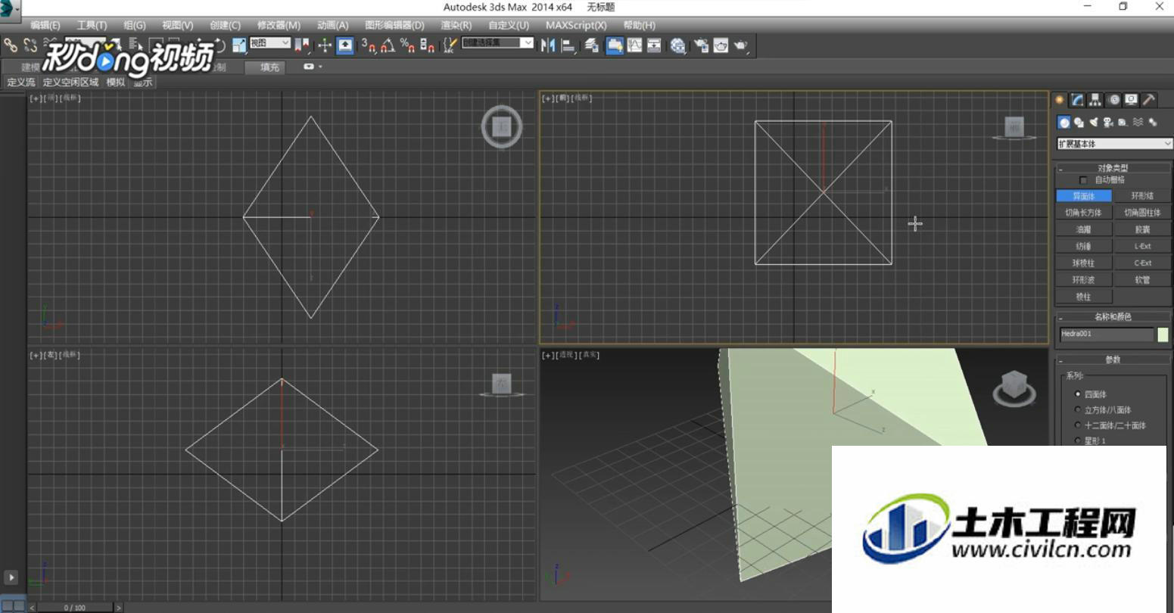The width and height of the screenshot is (1174, 613).
Task: Toggle the Percent Snap icon
Action: click(407, 45)
